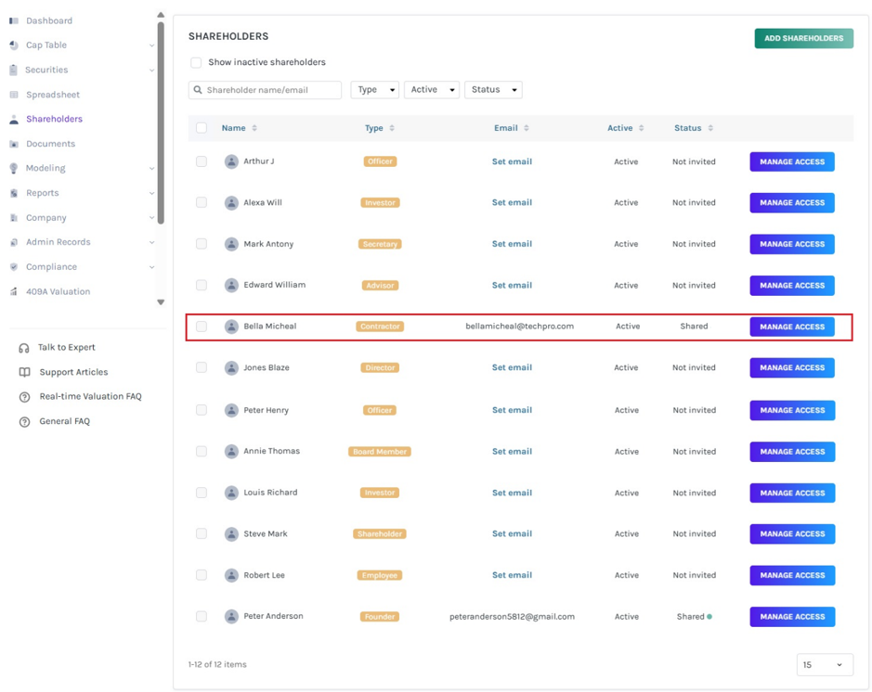The image size is (872, 692).
Task: Click Manage Access for Bella Micheal
Action: click(x=792, y=327)
